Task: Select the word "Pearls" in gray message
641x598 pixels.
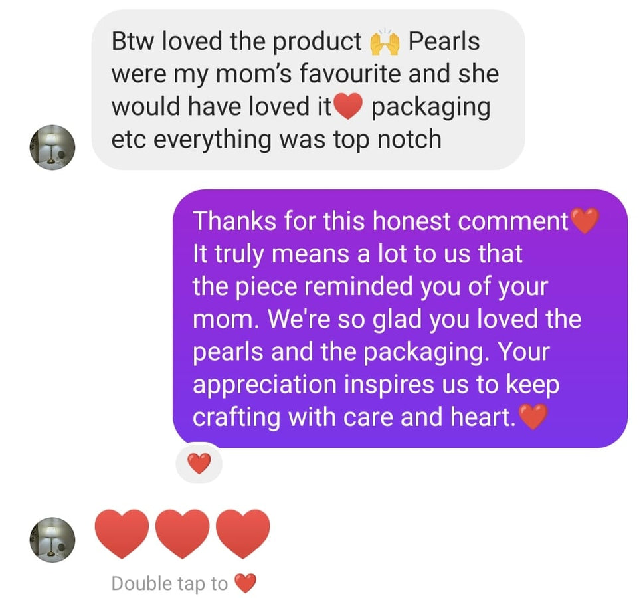Action: pyautogui.click(x=444, y=41)
